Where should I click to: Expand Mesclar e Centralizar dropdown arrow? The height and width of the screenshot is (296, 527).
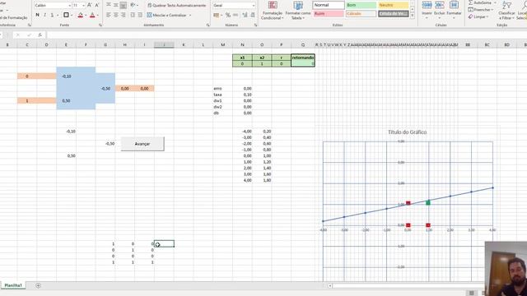coord(190,16)
